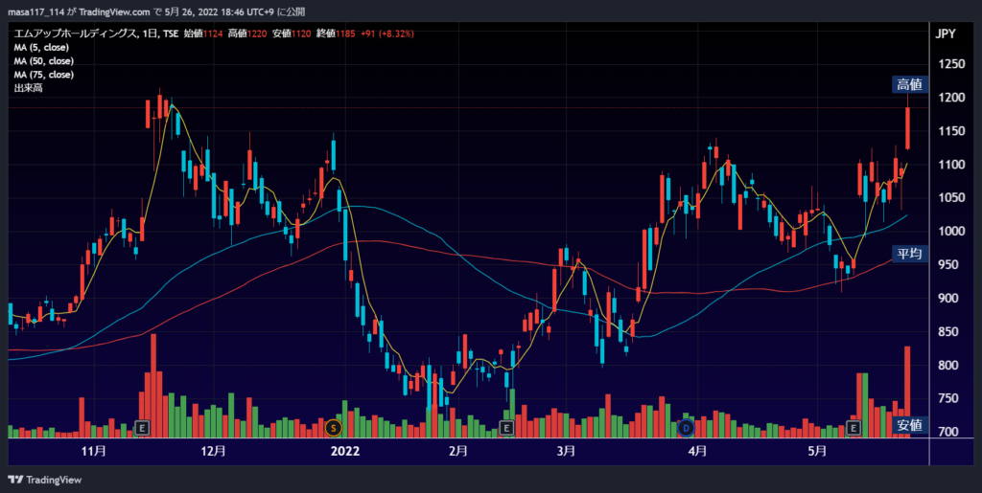
Task: Click the blue D dividend marker
Action: point(687,428)
